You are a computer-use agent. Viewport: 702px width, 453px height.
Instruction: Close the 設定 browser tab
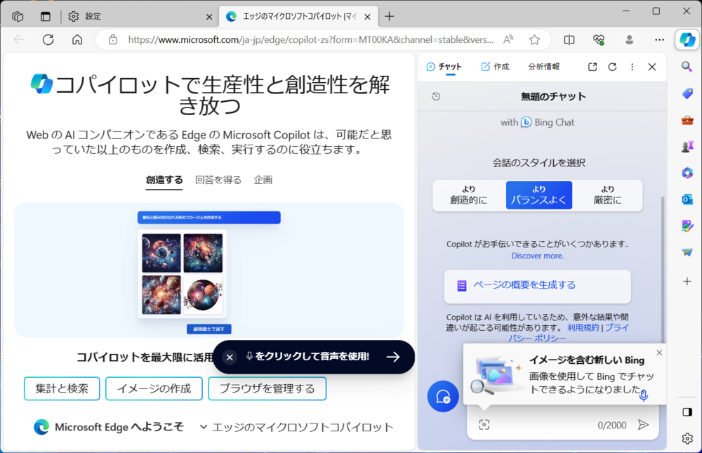pos(209,17)
